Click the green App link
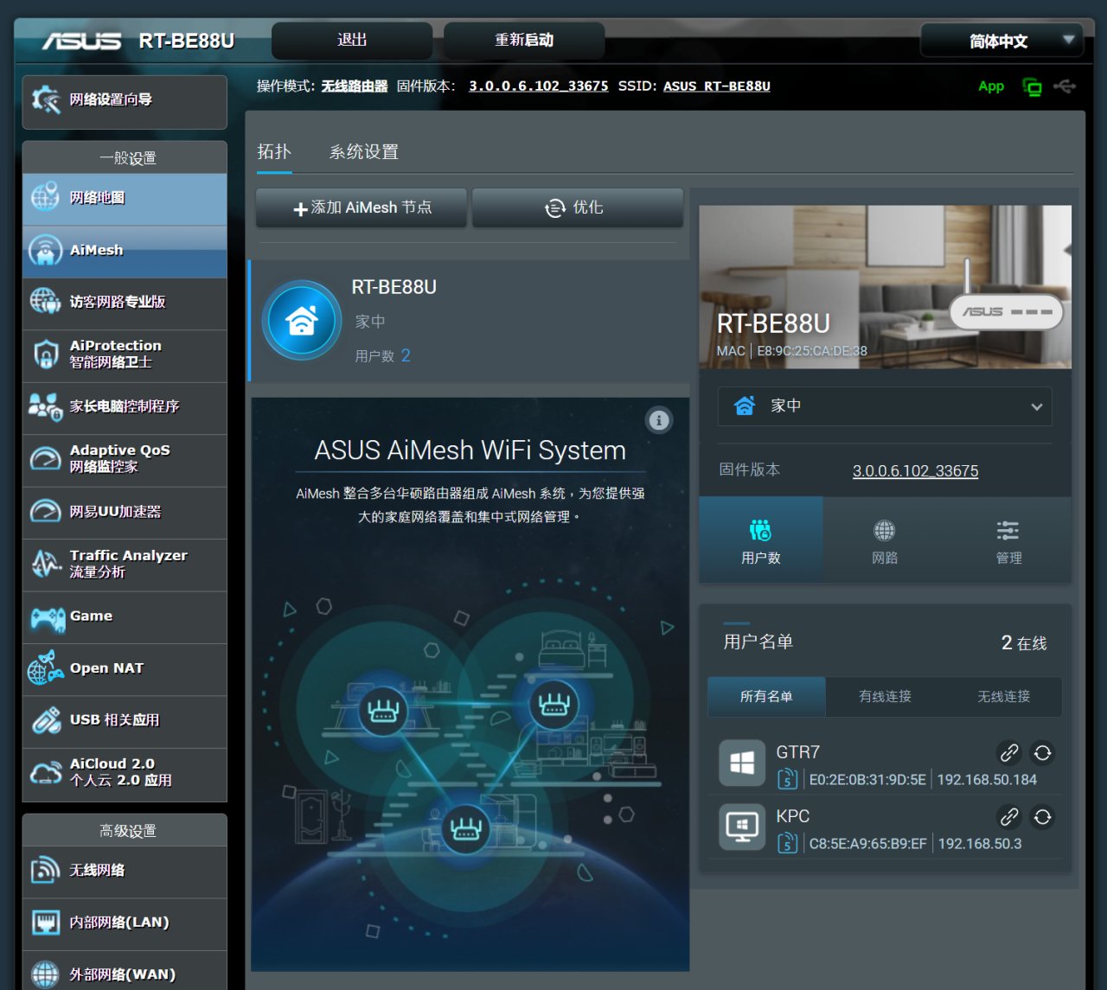 point(991,86)
